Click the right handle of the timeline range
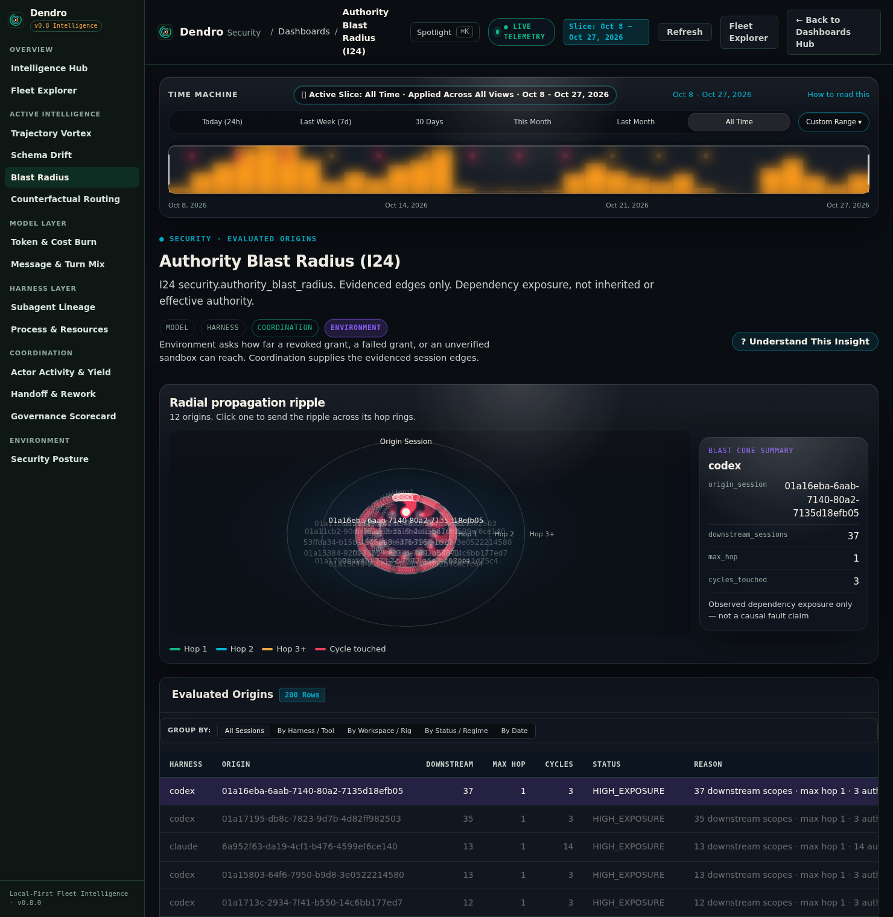Viewport: 893px width, 917px height. pyautogui.click(x=868, y=170)
